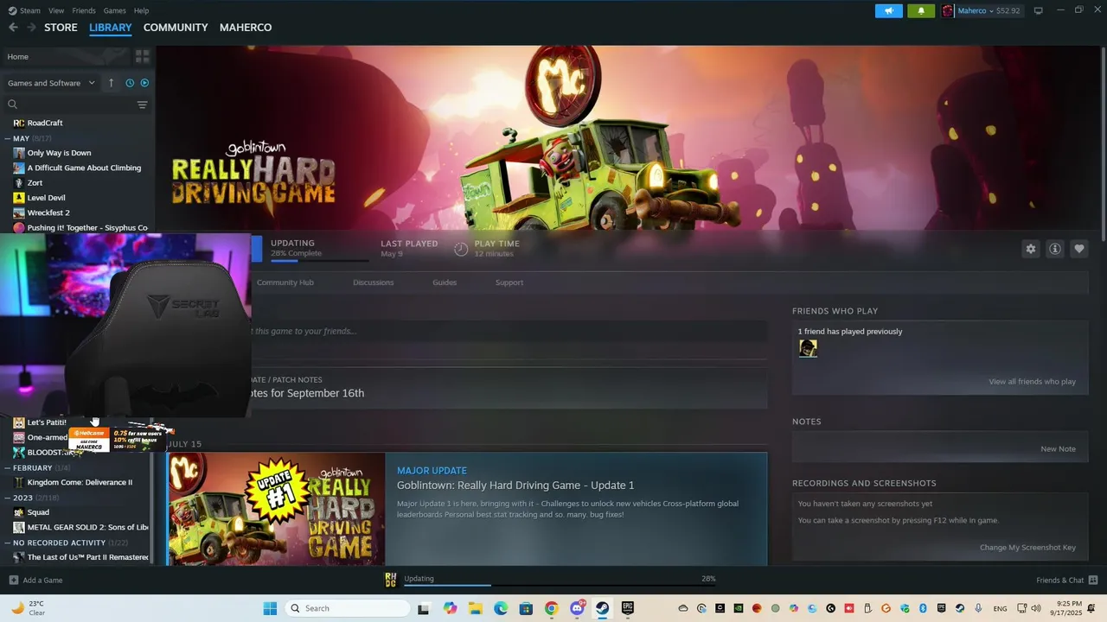1107x622 pixels.
Task: Open the Guides tab
Action: click(x=445, y=282)
